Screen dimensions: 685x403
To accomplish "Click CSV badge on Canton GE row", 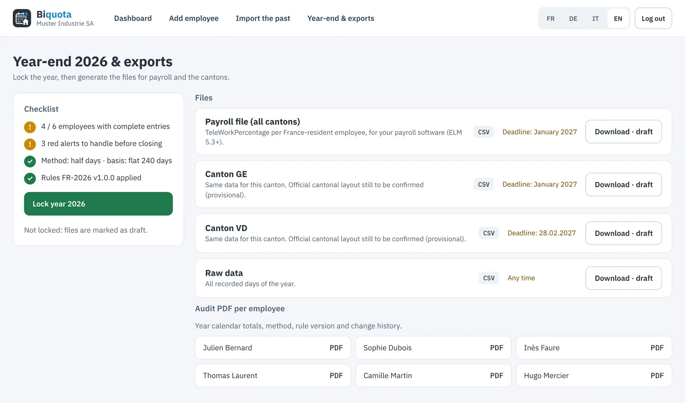I will (x=484, y=185).
